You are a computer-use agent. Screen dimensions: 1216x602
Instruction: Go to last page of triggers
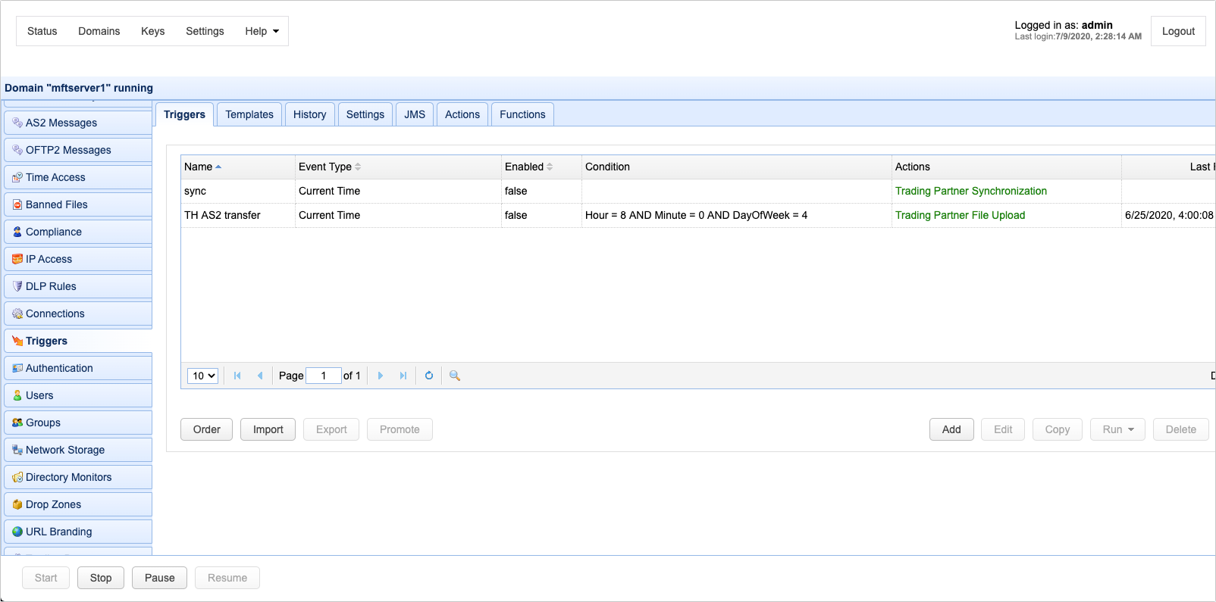click(x=403, y=376)
